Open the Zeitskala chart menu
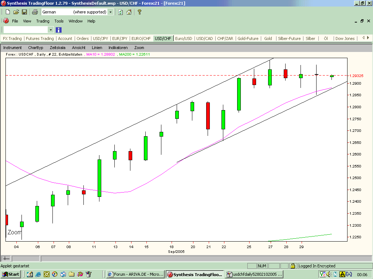 tap(58, 48)
